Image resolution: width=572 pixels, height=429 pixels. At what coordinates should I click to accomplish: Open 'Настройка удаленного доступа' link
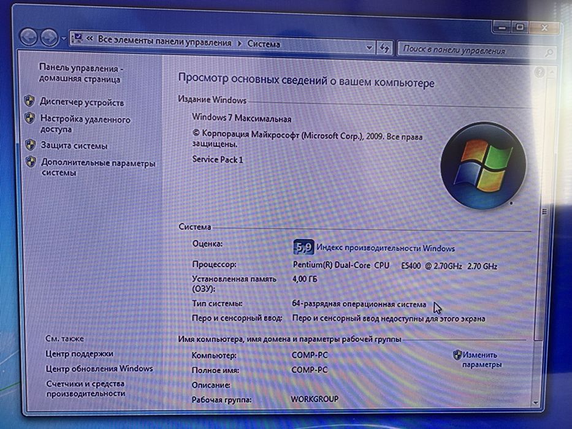coord(85,124)
